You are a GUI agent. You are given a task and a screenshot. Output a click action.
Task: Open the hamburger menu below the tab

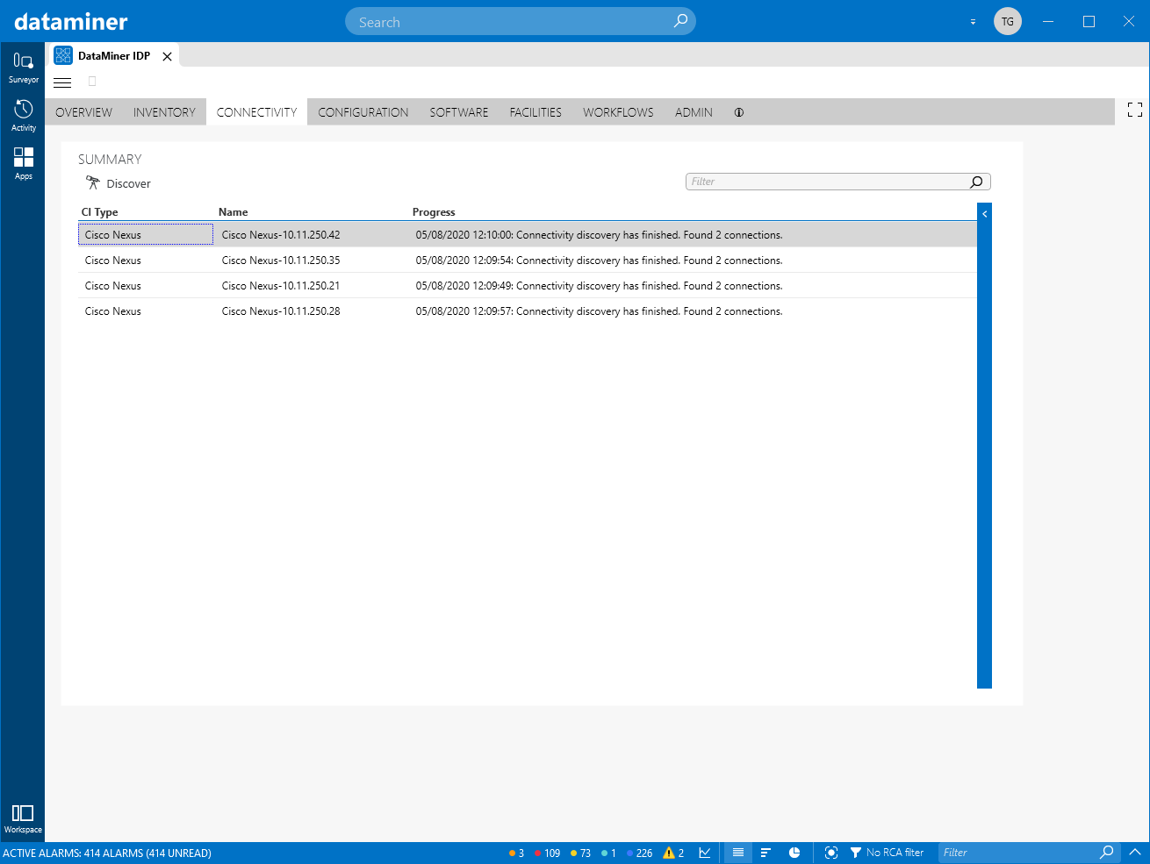coord(62,82)
